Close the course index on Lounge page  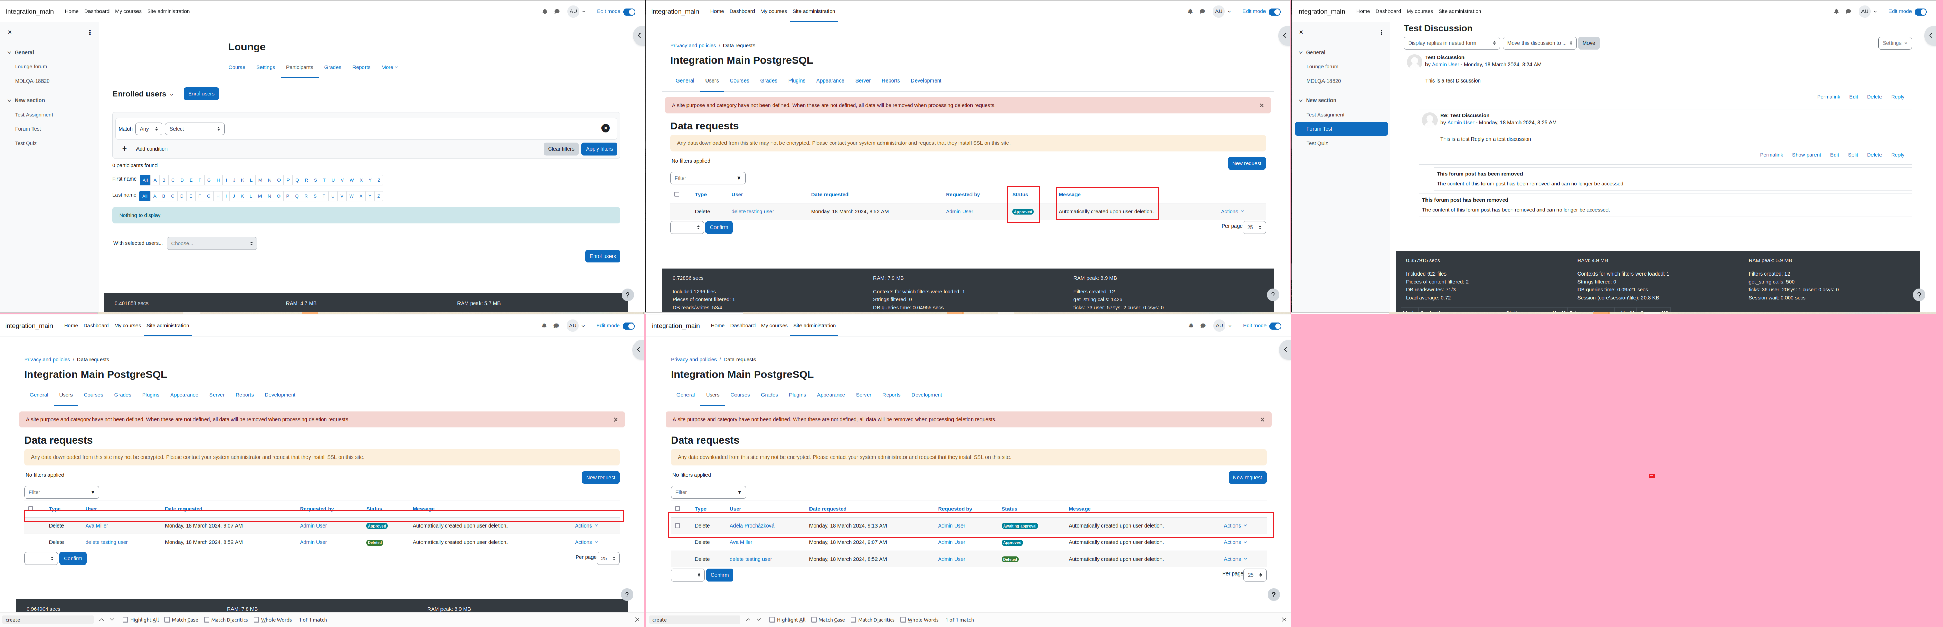point(10,32)
